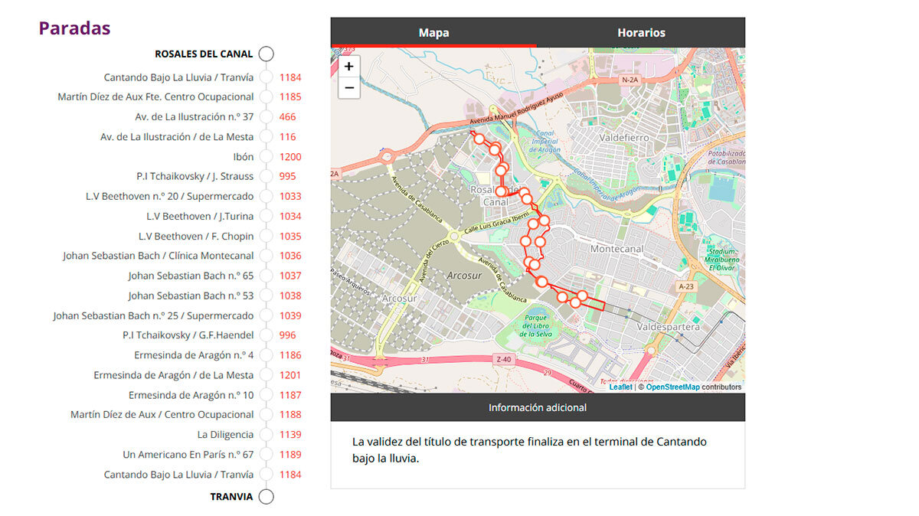
Task: Open stop Martín Díez de Aux Fte. Centro Ocupacional
Action: coord(155,97)
